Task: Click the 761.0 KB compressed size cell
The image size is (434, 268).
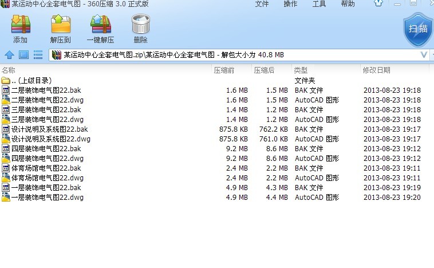Action: [274, 139]
